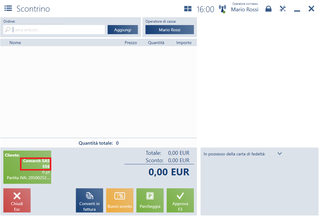The image size is (321, 217).
Task: Click Converti in fattura
Action: point(89,200)
